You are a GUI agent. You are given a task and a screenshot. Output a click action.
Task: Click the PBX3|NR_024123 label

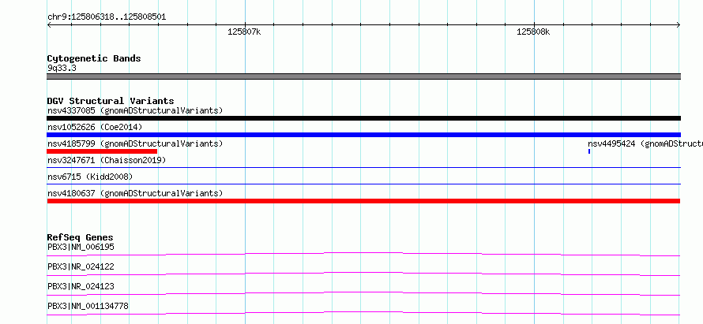[x=81, y=286]
